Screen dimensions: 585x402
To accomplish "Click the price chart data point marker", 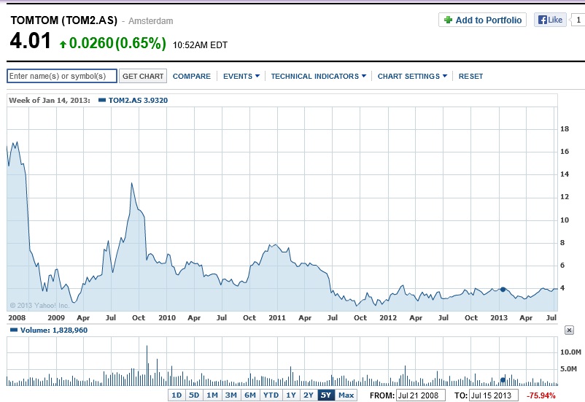I will [x=503, y=289].
